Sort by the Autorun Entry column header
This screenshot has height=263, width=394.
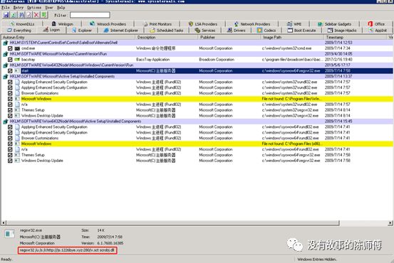point(68,38)
